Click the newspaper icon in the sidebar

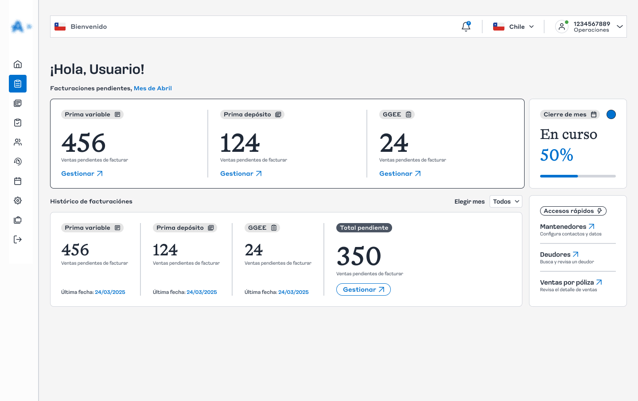(18, 103)
